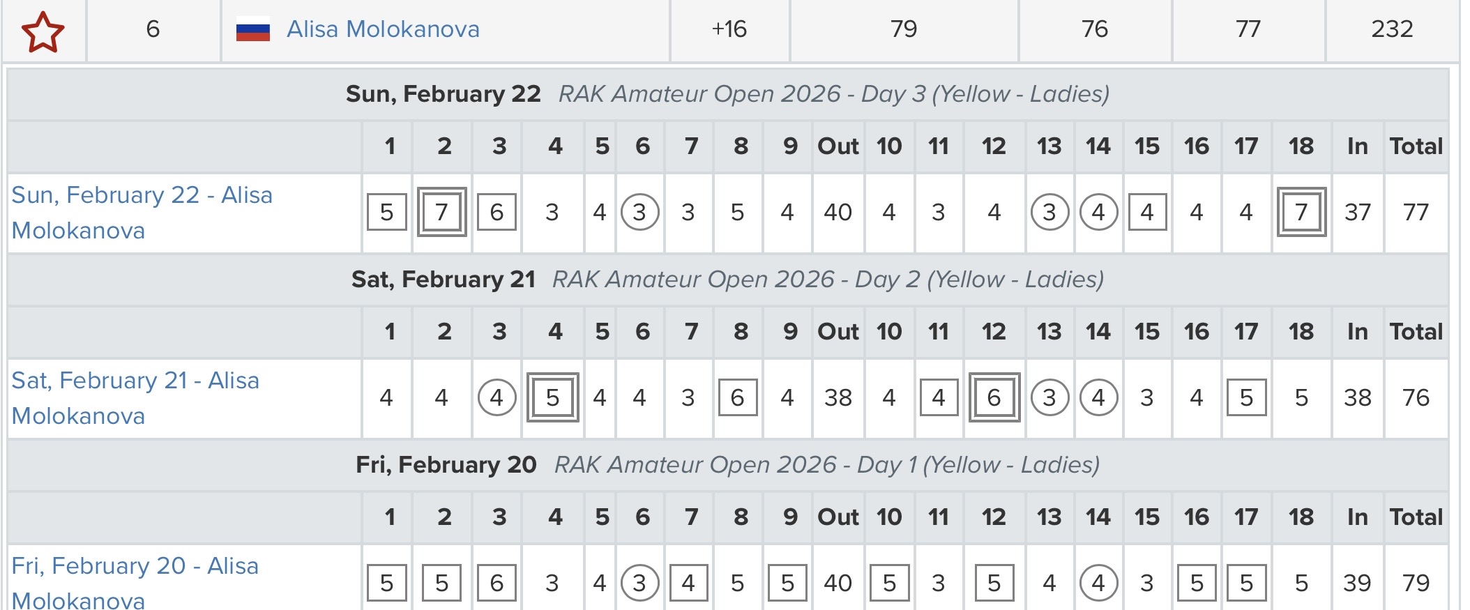The width and height of the screenshot is (1470, 610).
Task: Click Sunday's hole 6 birdie score
Action: click(639, 212)
